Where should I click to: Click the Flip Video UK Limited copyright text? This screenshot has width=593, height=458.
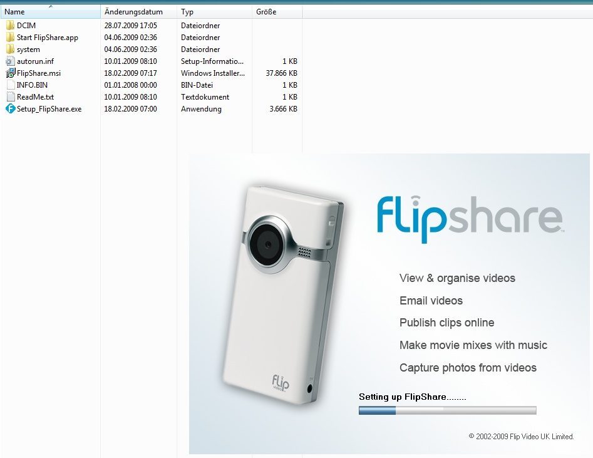pyautogui.click(x=521, y=437)
